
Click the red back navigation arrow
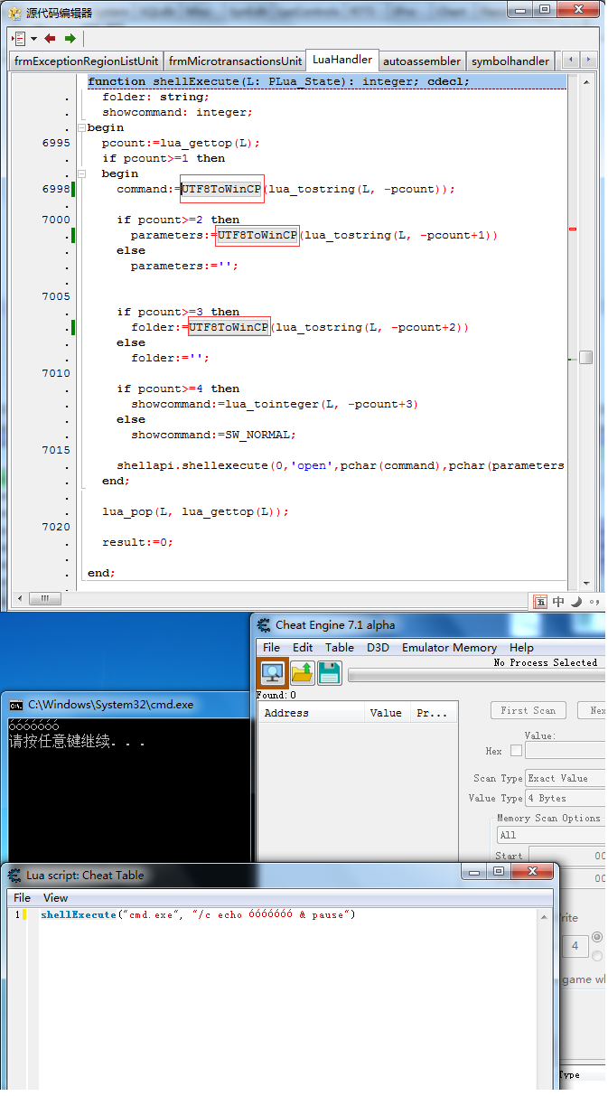point(50,39)
